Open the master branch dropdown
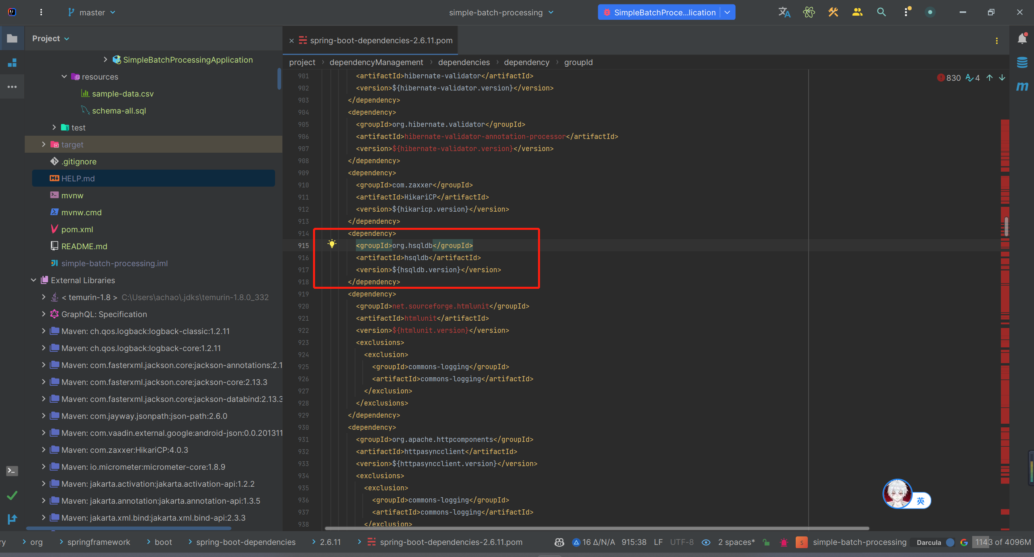This screenshot has width=1034, height=557. coord(92,13)
